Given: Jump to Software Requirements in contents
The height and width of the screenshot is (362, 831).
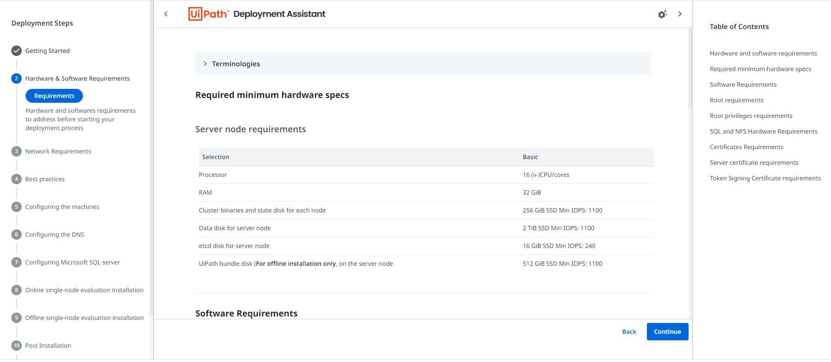Looking at the screenshot, I should click(x=743, y=85).
